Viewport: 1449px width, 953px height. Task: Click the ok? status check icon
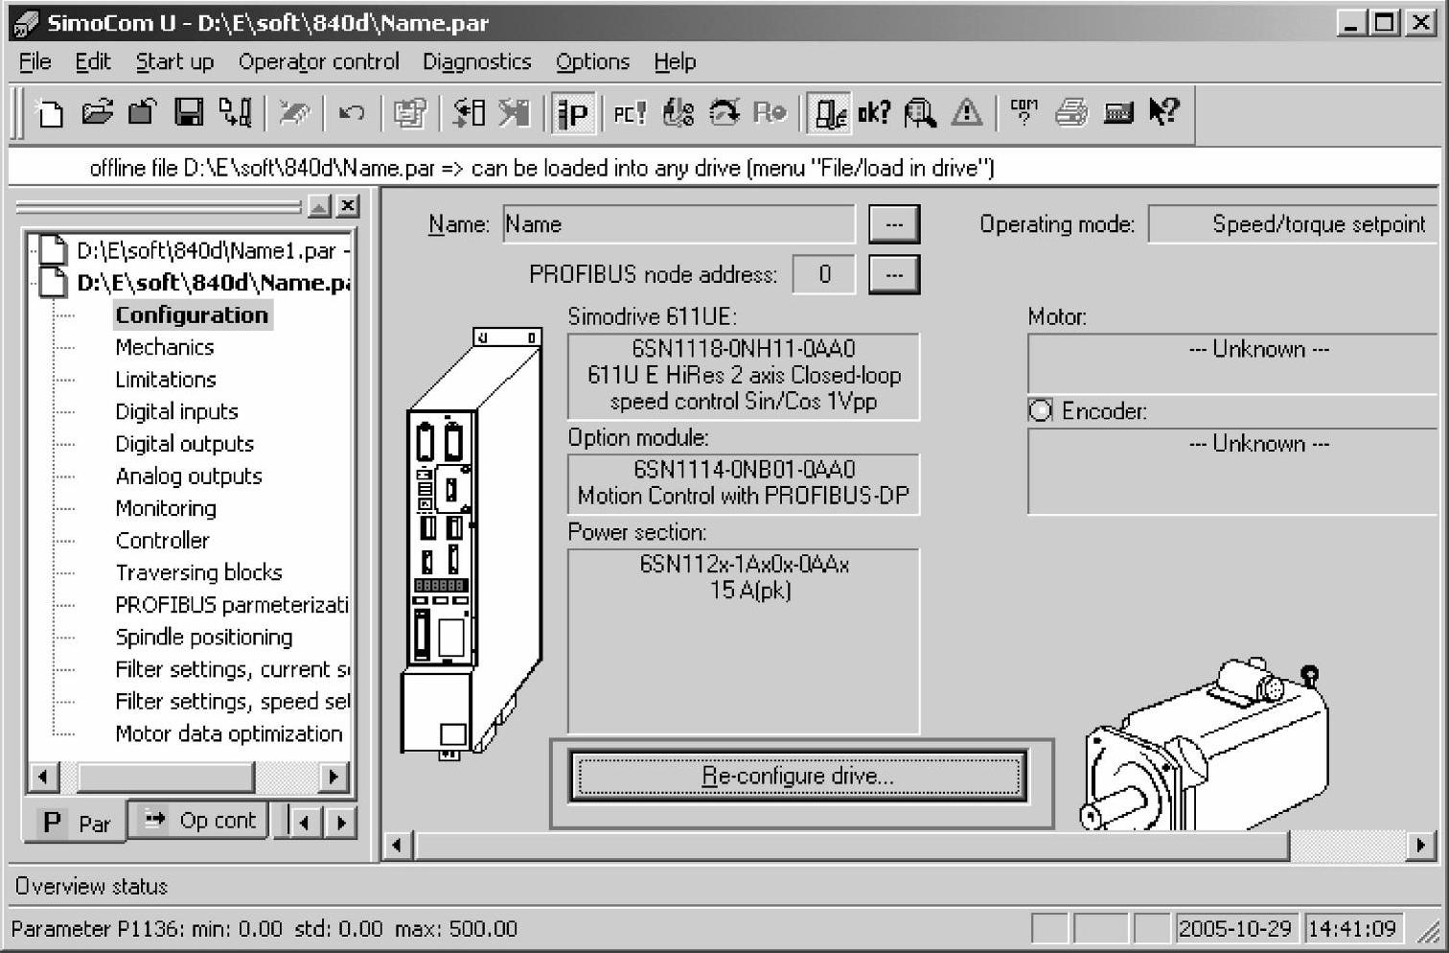tap(874, 113)
